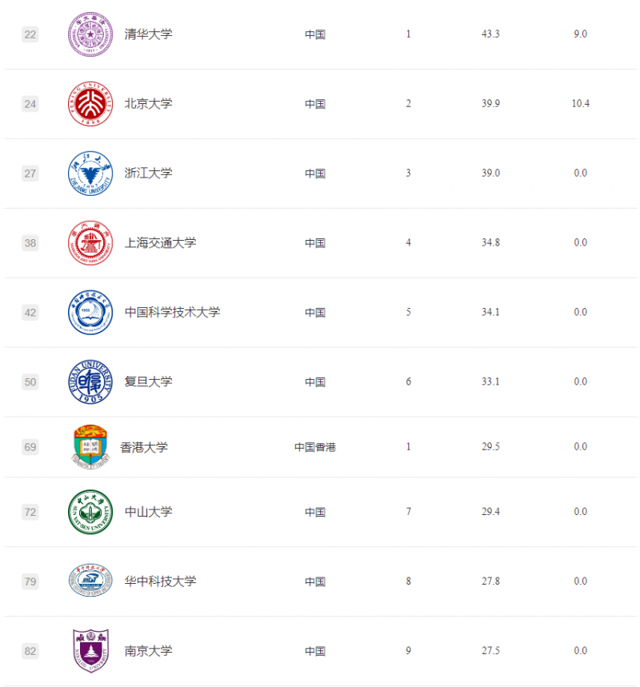Click the rank badge showing 69
This screenshot has width=640, height=687.
[30, 447]
